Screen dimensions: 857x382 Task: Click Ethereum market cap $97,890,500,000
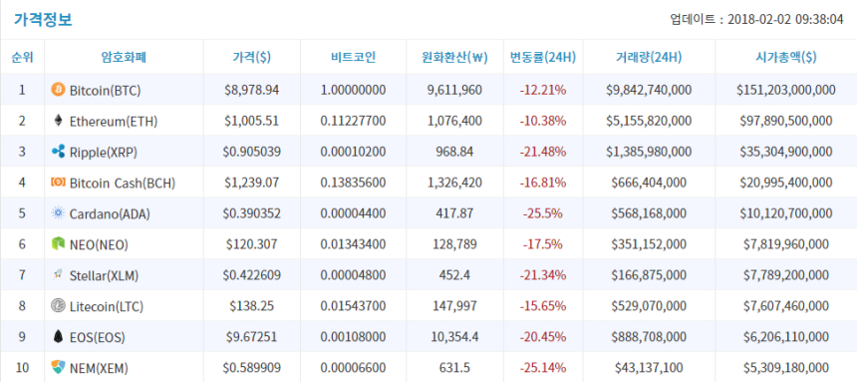786,121
